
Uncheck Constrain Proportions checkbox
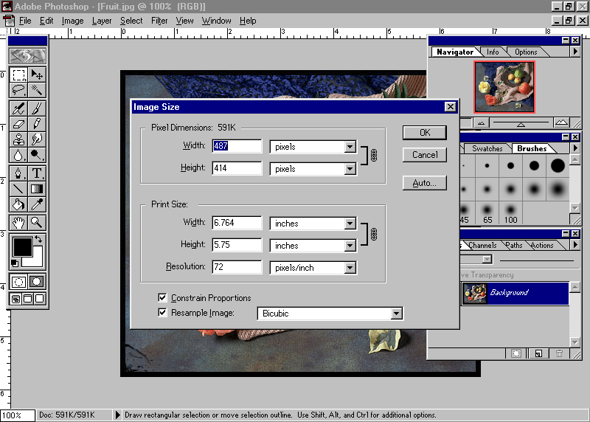pos(162,298)
